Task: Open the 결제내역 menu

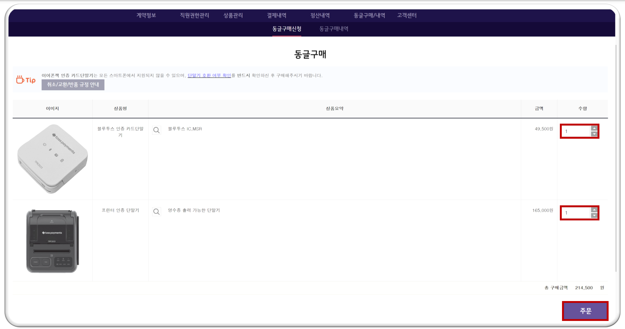Action: (x=276, y=15)
